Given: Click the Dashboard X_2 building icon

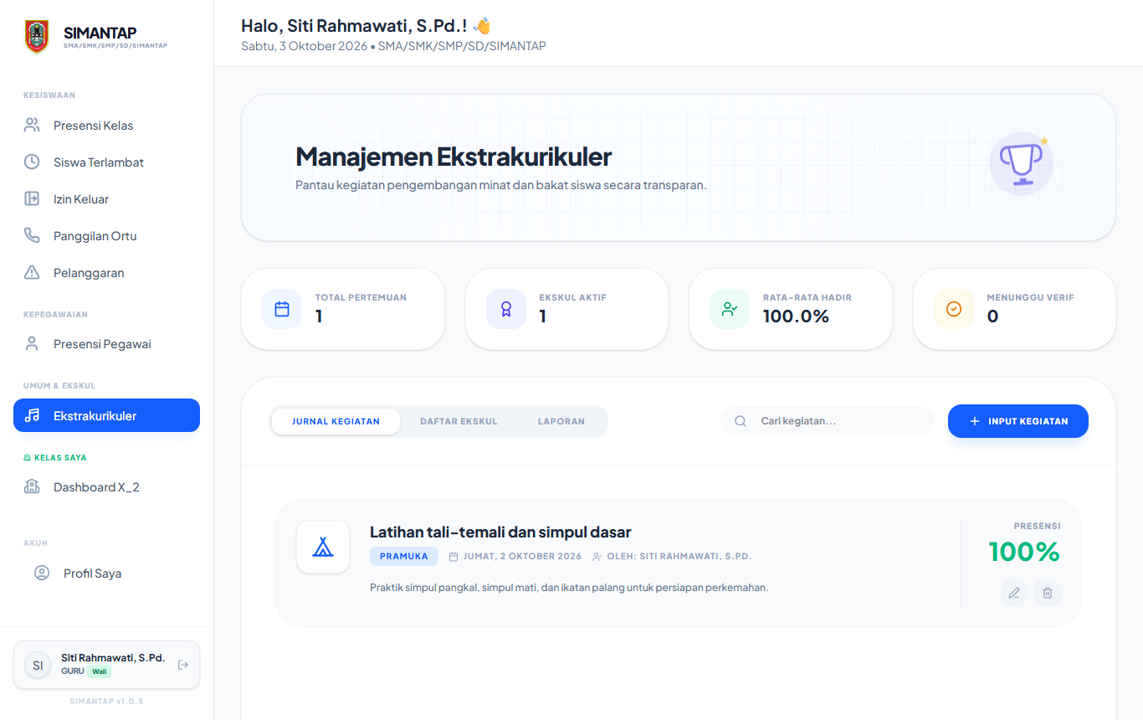Looking at the screenshot, I should (32, 487).
